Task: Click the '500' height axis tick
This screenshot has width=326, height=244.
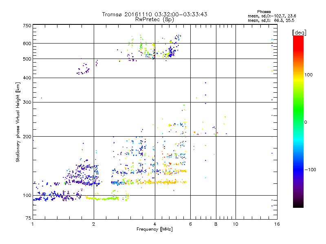Action: (x=27, y=59)
